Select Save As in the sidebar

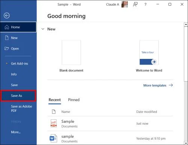coord(18,96)
